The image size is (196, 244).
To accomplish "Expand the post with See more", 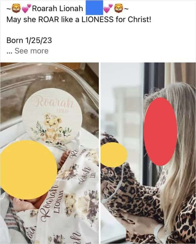I will tap(31, 51).
